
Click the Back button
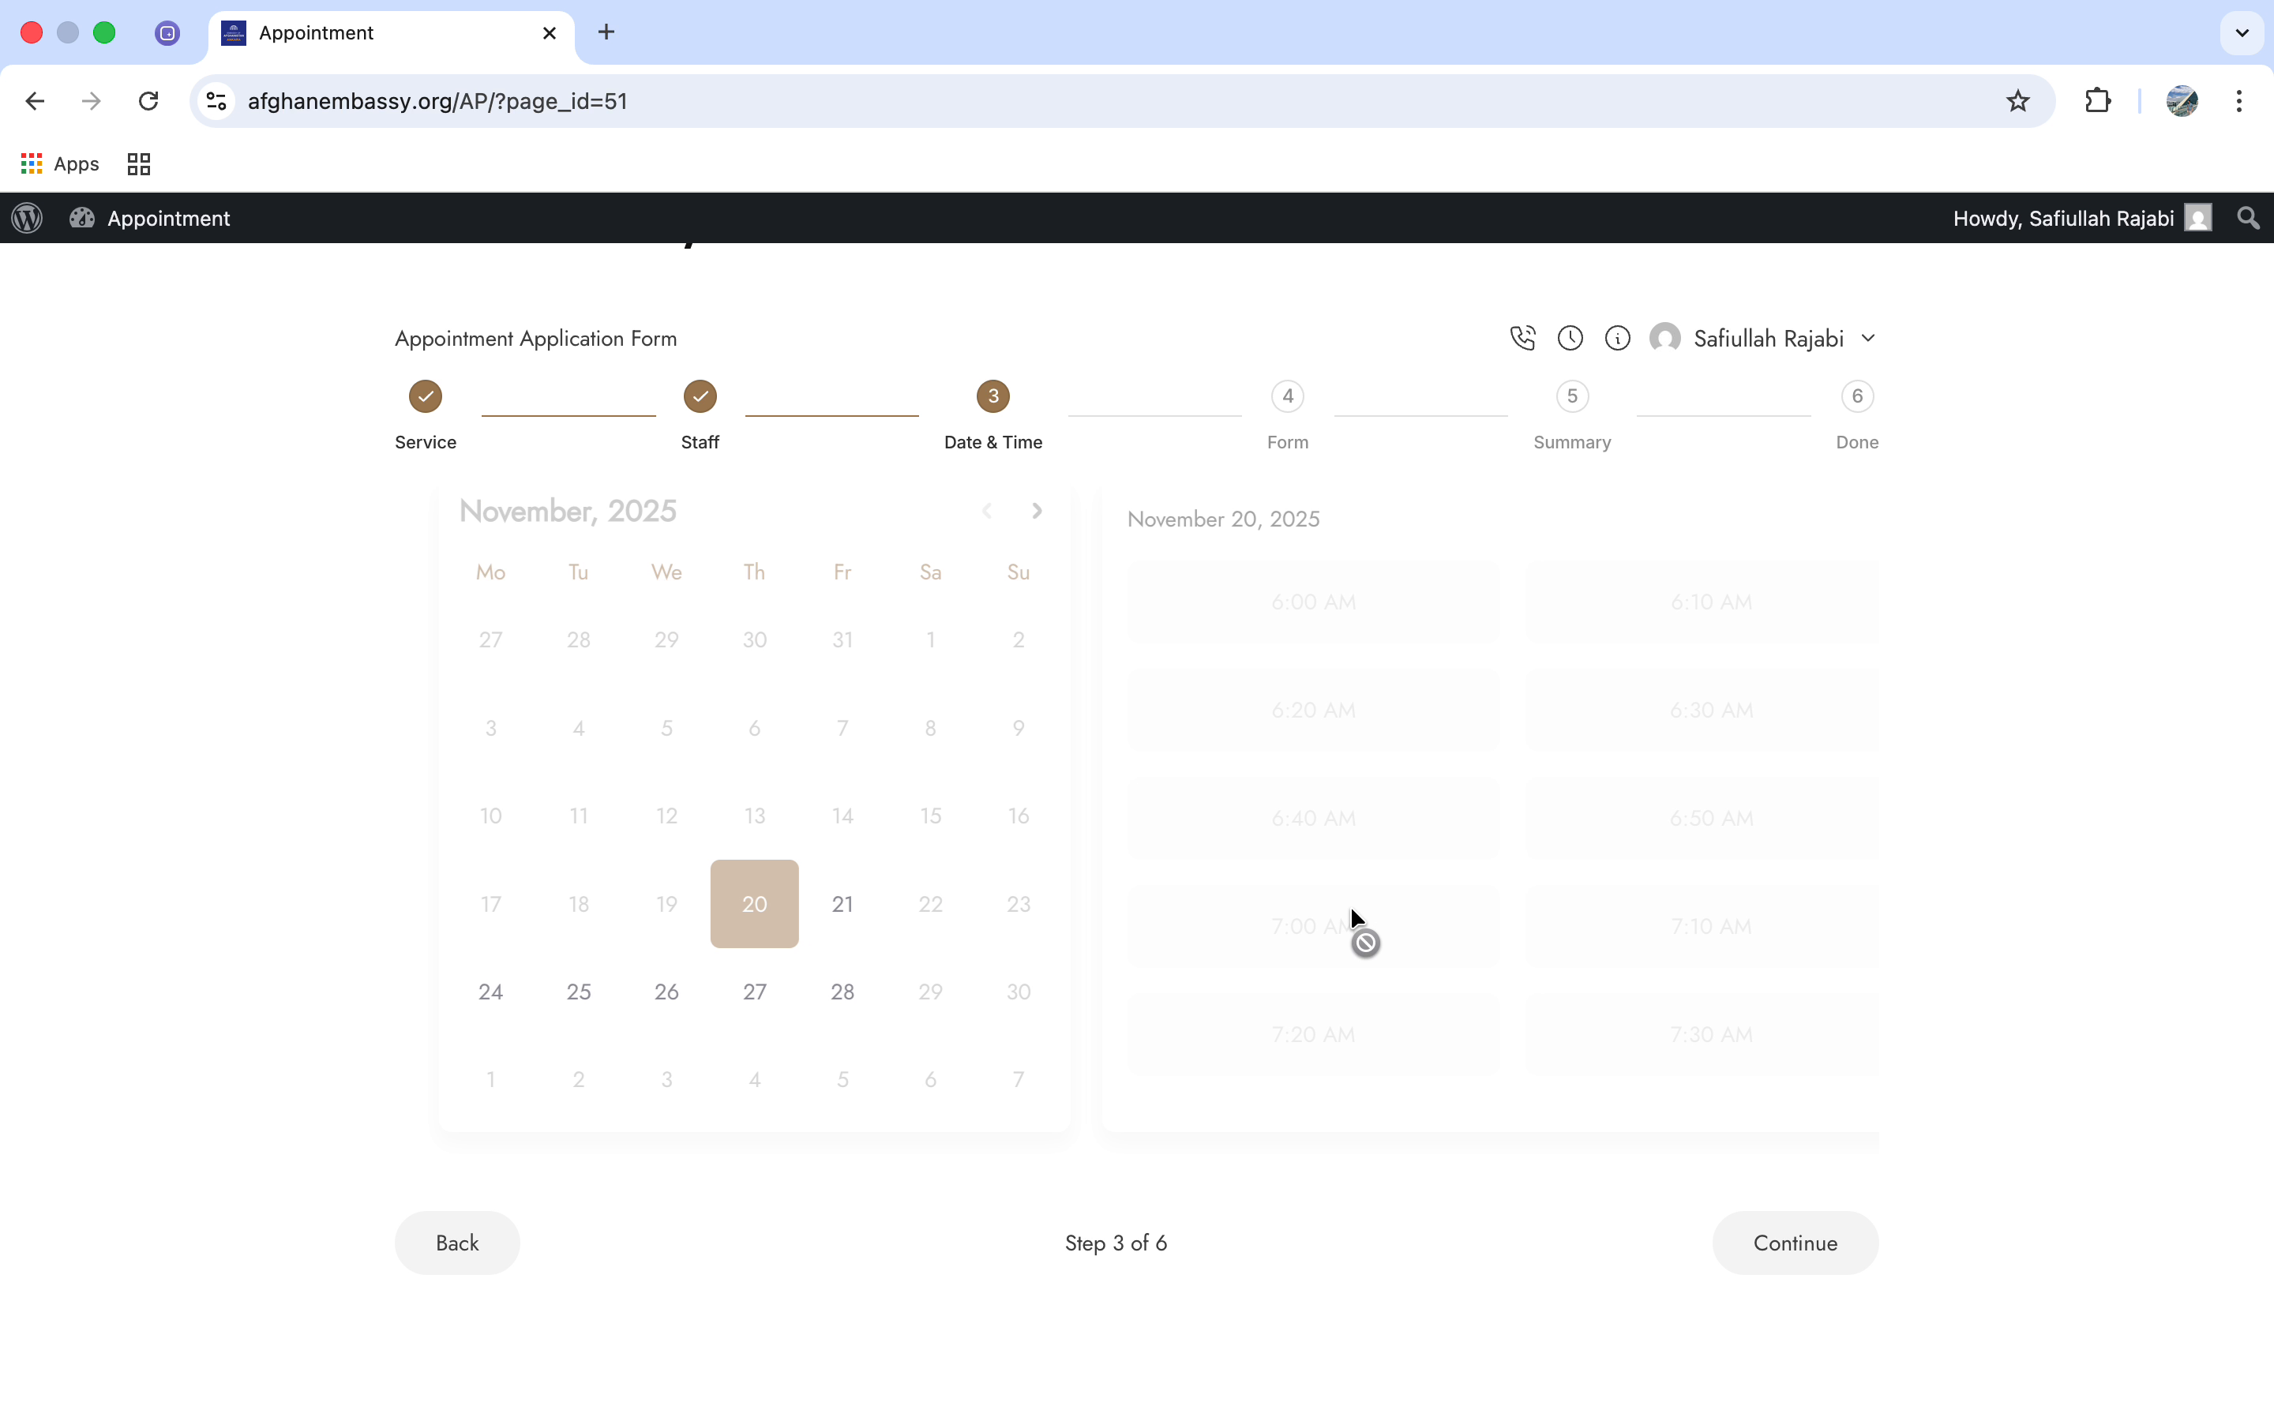[456, 1243]
